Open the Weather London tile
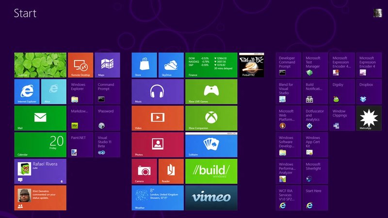 point(158,198)
